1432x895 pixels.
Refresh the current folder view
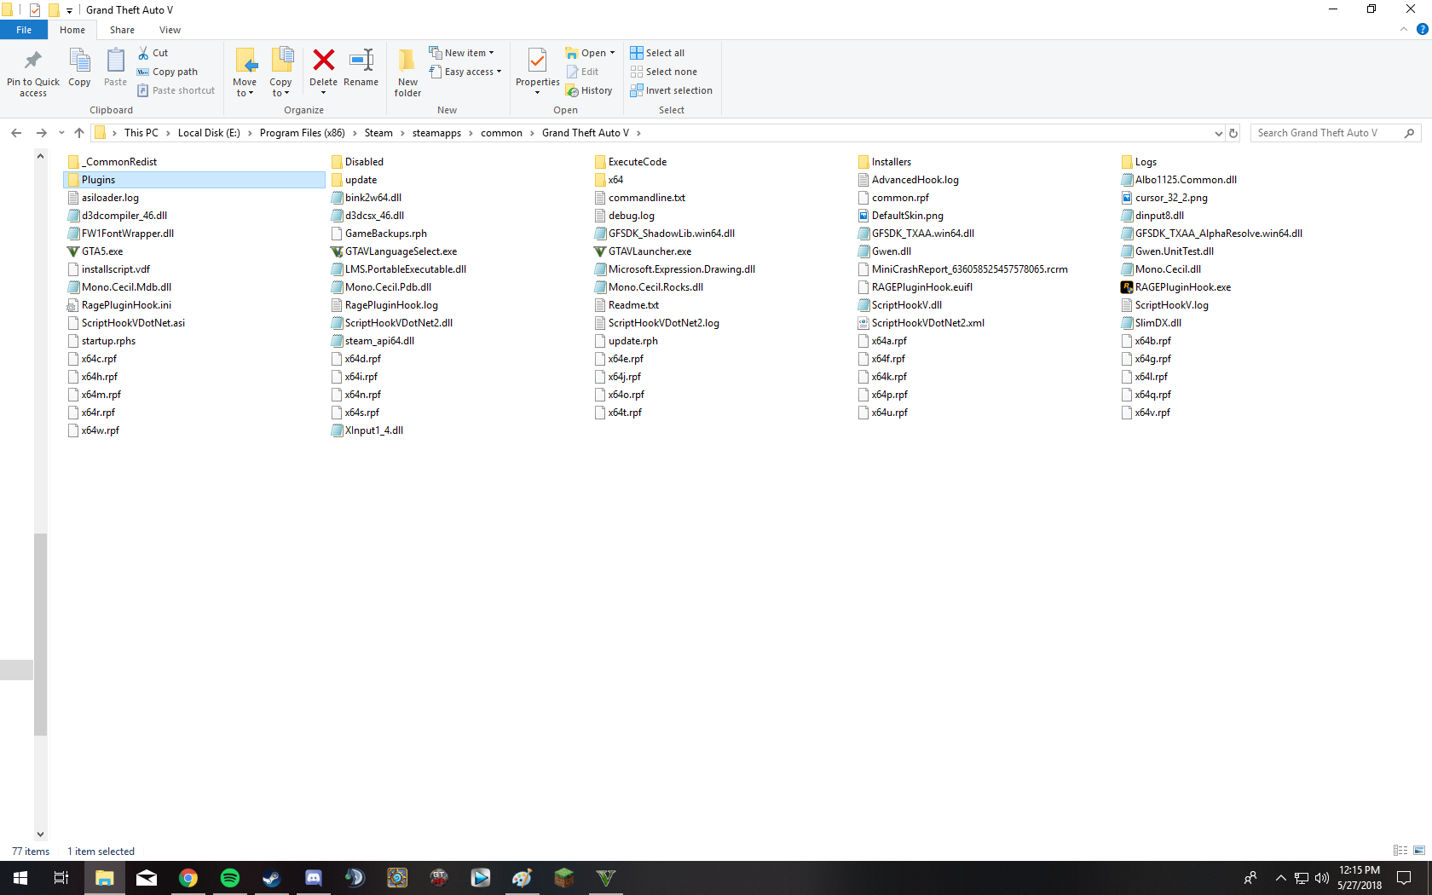[1233, 133]
